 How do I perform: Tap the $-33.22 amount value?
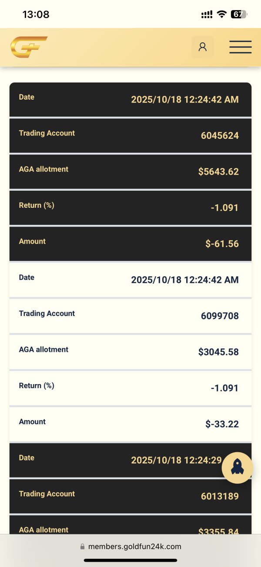click(222, 424)
